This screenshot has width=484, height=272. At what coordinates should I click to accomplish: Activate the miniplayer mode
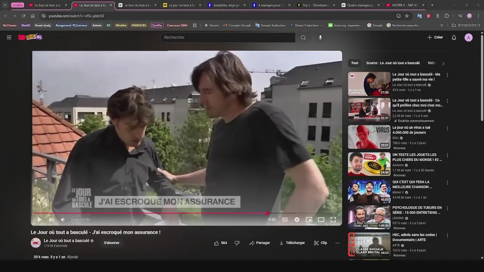(x=309, y=219)
